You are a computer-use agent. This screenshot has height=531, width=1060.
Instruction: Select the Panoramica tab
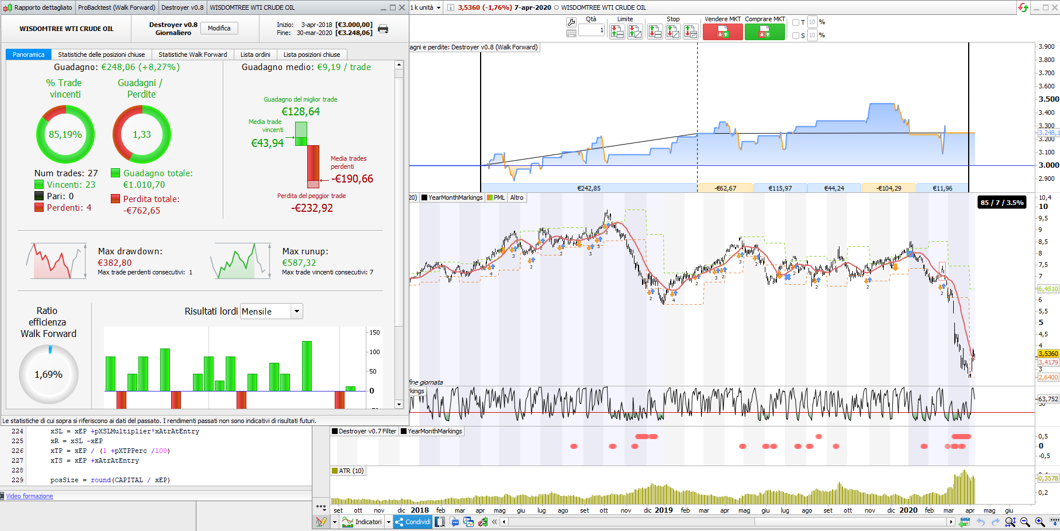(x=29, y=55)
